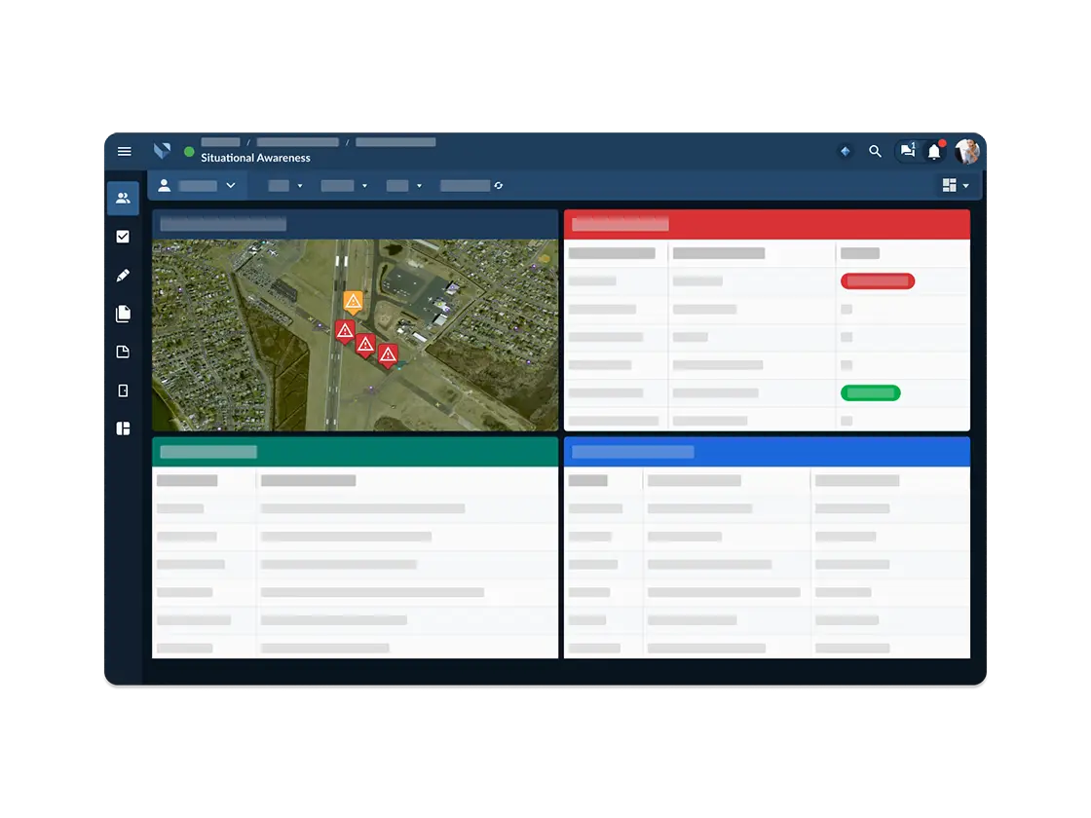Open the second toolbar filter dropdown
1091x818 pixels.
344,186
